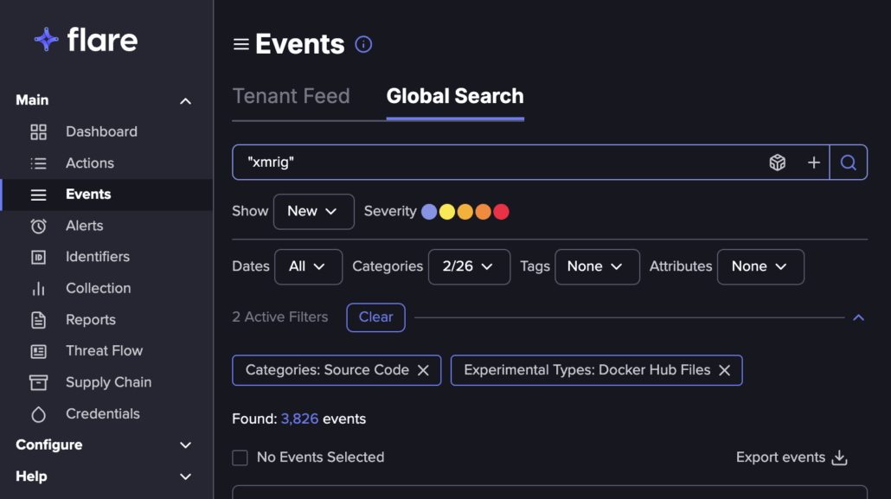Click the Clear filters button
This screenshot has height=499, width=891.
coord(375,317)
